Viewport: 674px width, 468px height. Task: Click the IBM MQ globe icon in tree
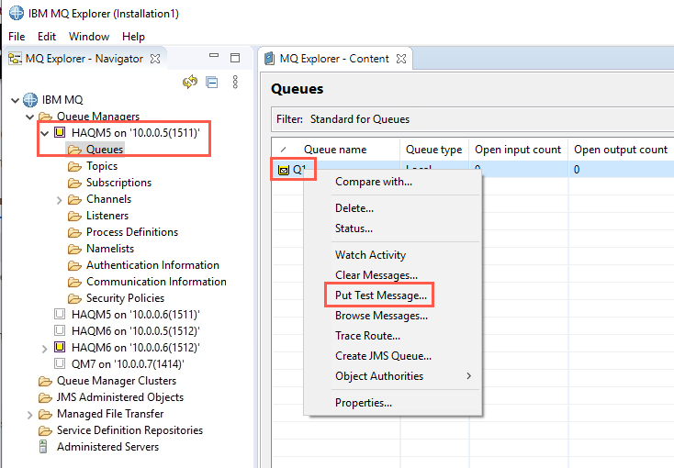(30, 100)
